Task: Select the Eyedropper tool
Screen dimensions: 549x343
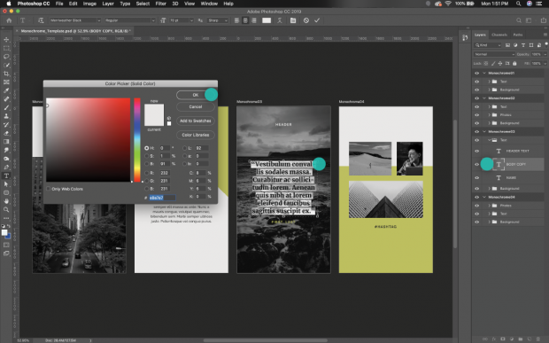Action: coord(6,90)
